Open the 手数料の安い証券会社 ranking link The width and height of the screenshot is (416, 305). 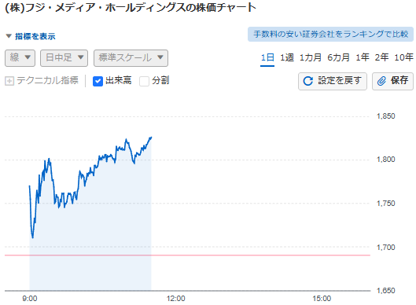pos(330,35)
